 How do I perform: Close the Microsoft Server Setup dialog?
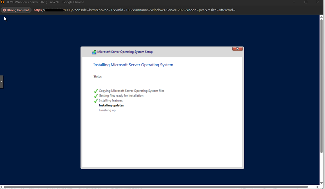pos(237,49)
